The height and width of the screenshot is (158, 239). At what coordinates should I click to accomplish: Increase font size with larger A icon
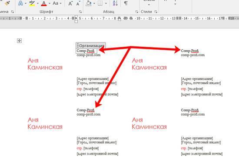[70, 3]
